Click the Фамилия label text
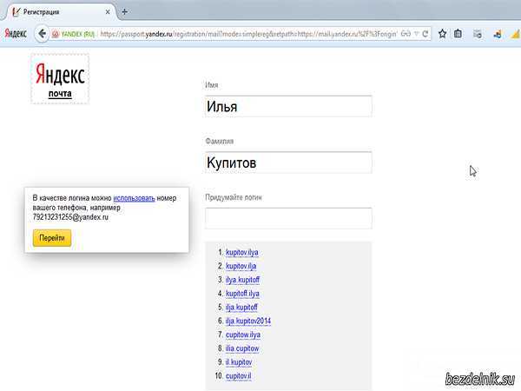521x391 pixels. (x=220, y=142)
